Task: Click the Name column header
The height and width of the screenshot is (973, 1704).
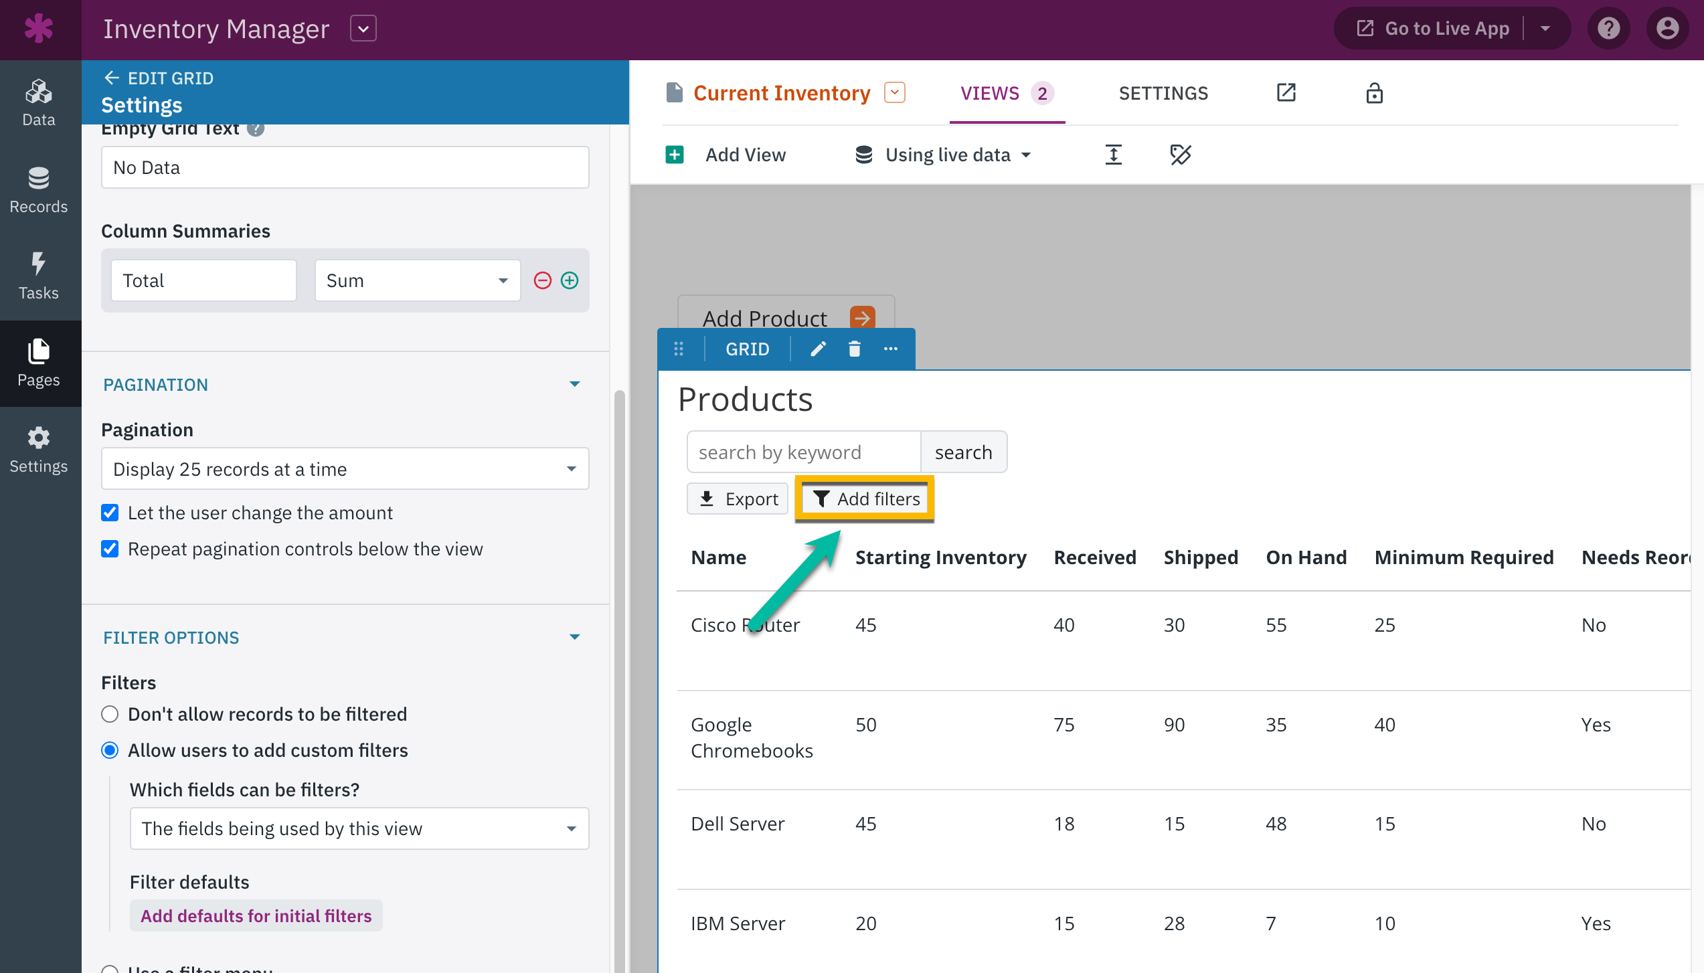Action: coord(718,557)
